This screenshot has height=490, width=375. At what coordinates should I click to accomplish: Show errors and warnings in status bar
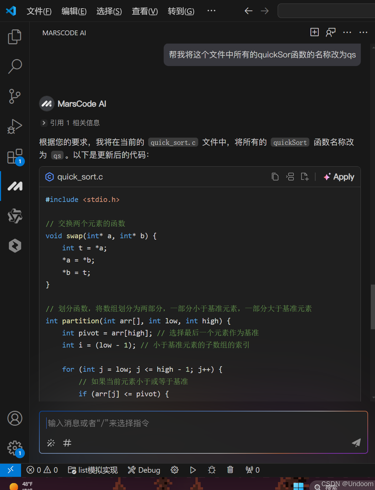coord(42,470)
